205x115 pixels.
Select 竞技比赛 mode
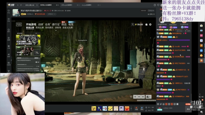[40, 28]
